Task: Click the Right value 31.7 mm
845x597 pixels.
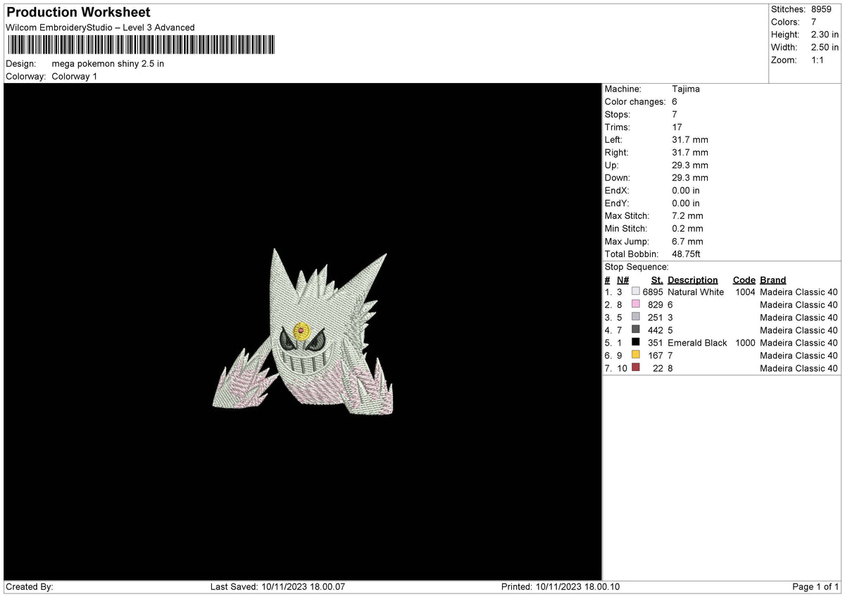Action: (x=690, y=152)
